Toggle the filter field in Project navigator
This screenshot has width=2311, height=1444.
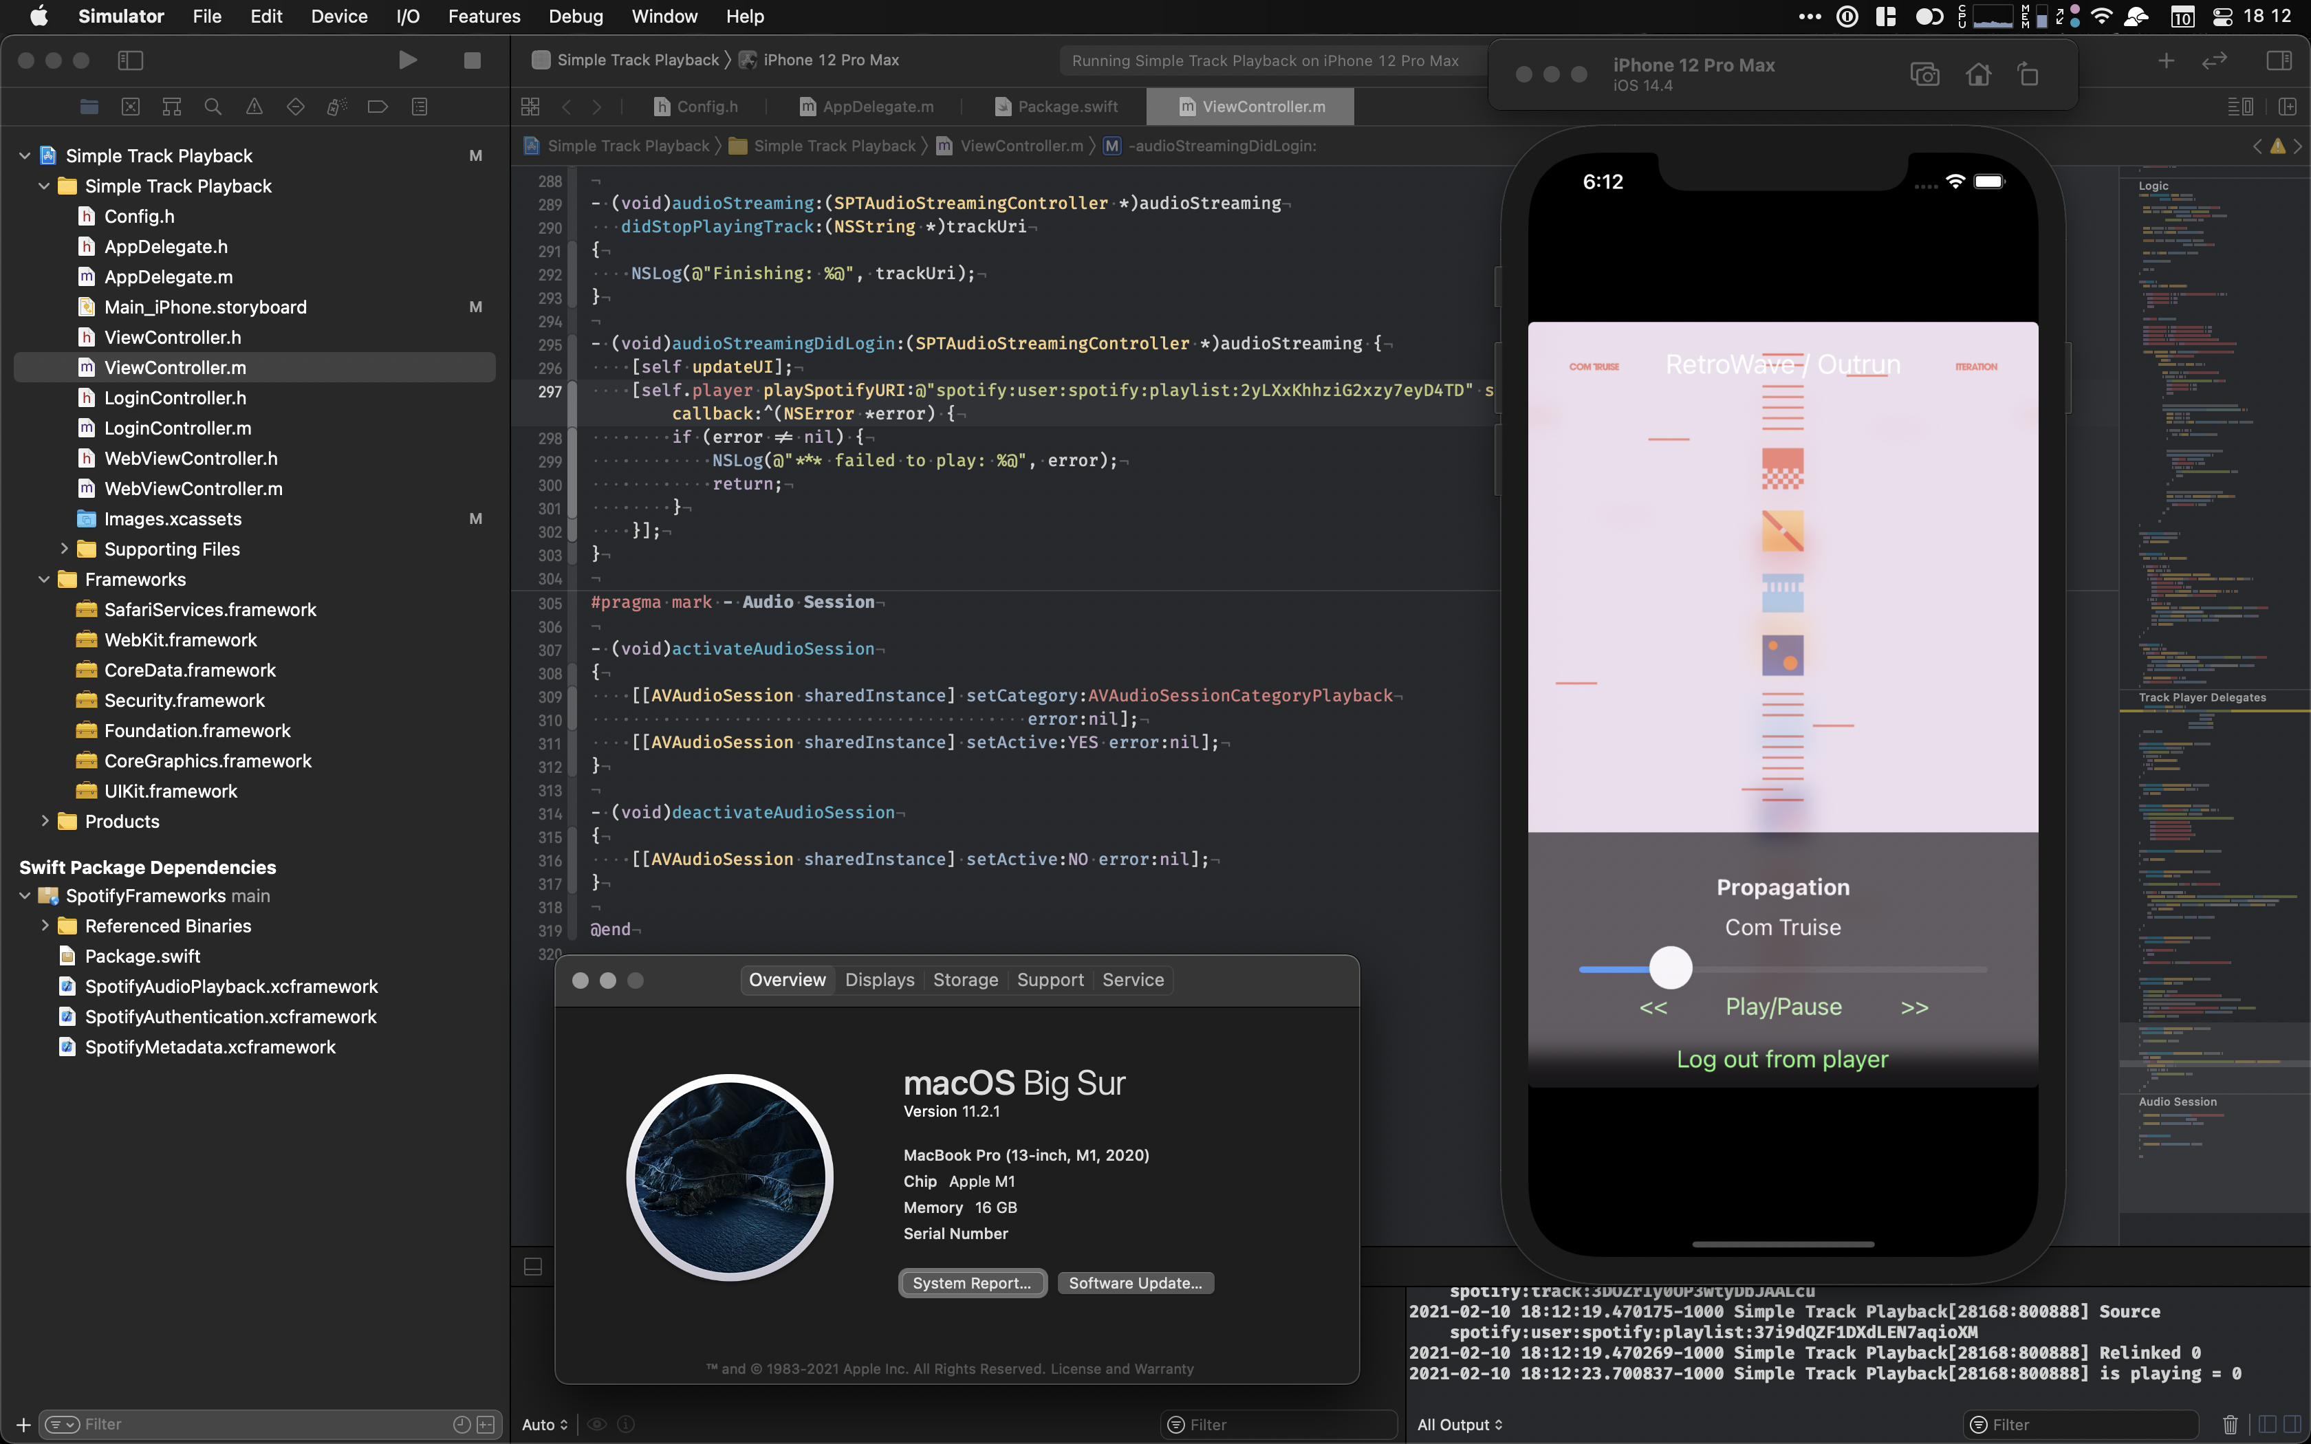(x=259, y=1423)
